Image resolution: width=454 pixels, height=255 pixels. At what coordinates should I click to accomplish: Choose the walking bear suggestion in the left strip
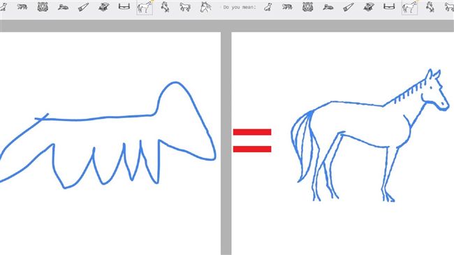[22, 7]
